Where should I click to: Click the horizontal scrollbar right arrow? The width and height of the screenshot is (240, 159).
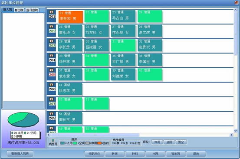tap(231, 135)
